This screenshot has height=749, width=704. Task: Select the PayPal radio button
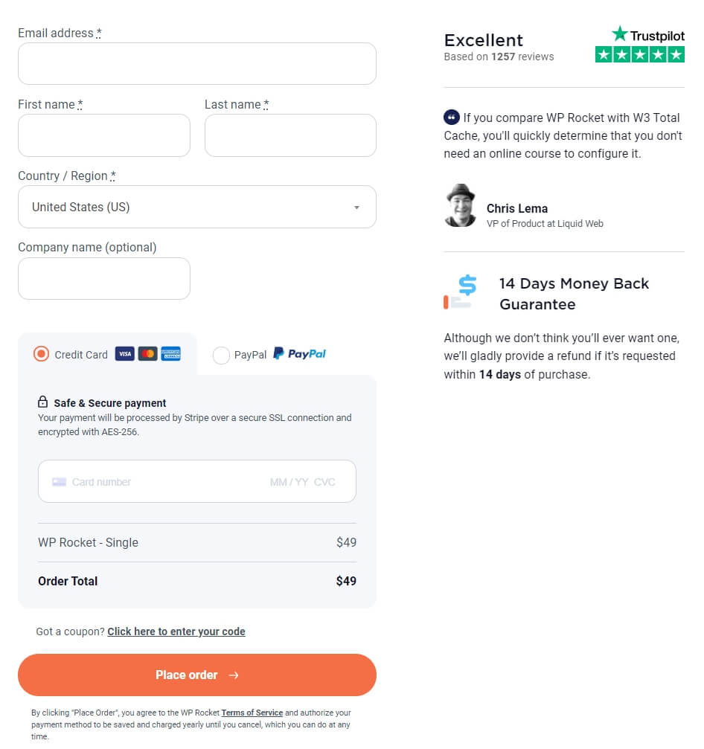click(x=221, y=355)
